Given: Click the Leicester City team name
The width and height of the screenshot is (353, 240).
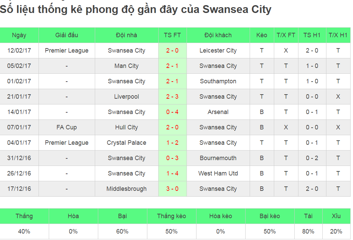Looking at the screenshot, I should (x=218, y=51).
